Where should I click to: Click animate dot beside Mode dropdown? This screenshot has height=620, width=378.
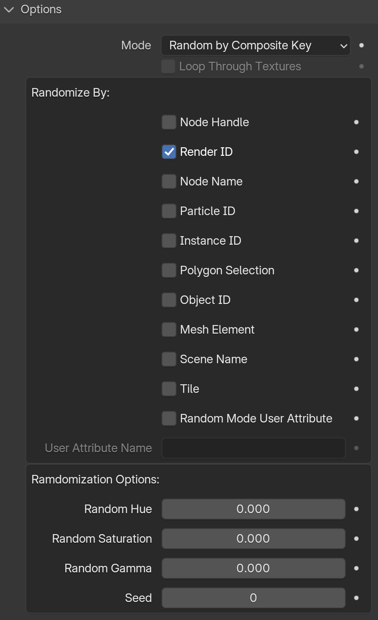(361, 45)
